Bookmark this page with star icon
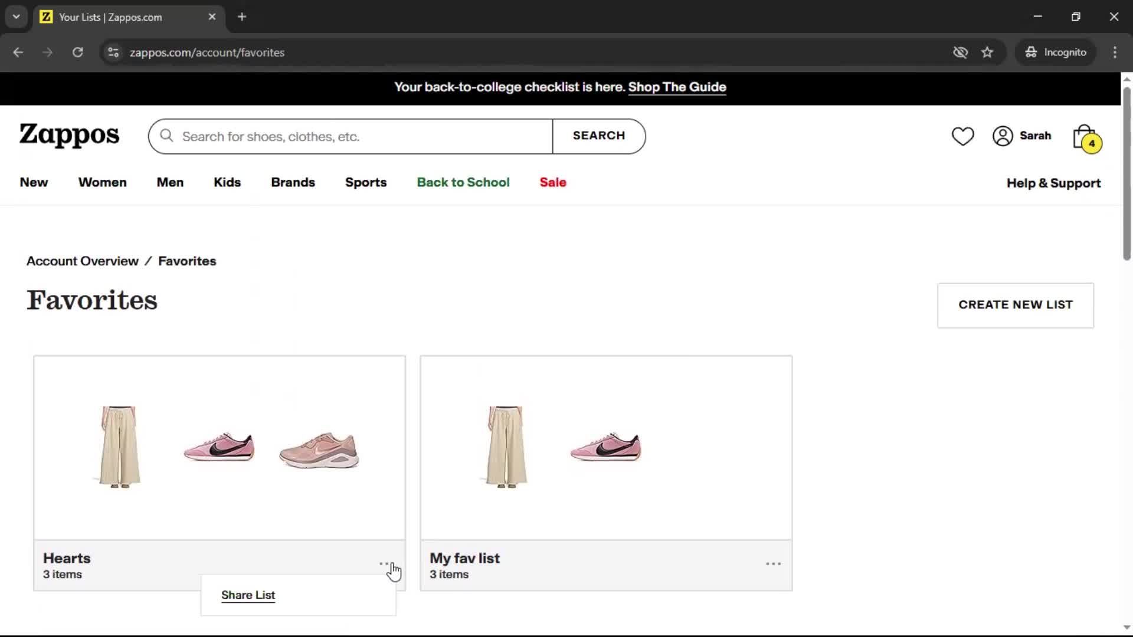 pyautogui.click(x=987, y=52)
